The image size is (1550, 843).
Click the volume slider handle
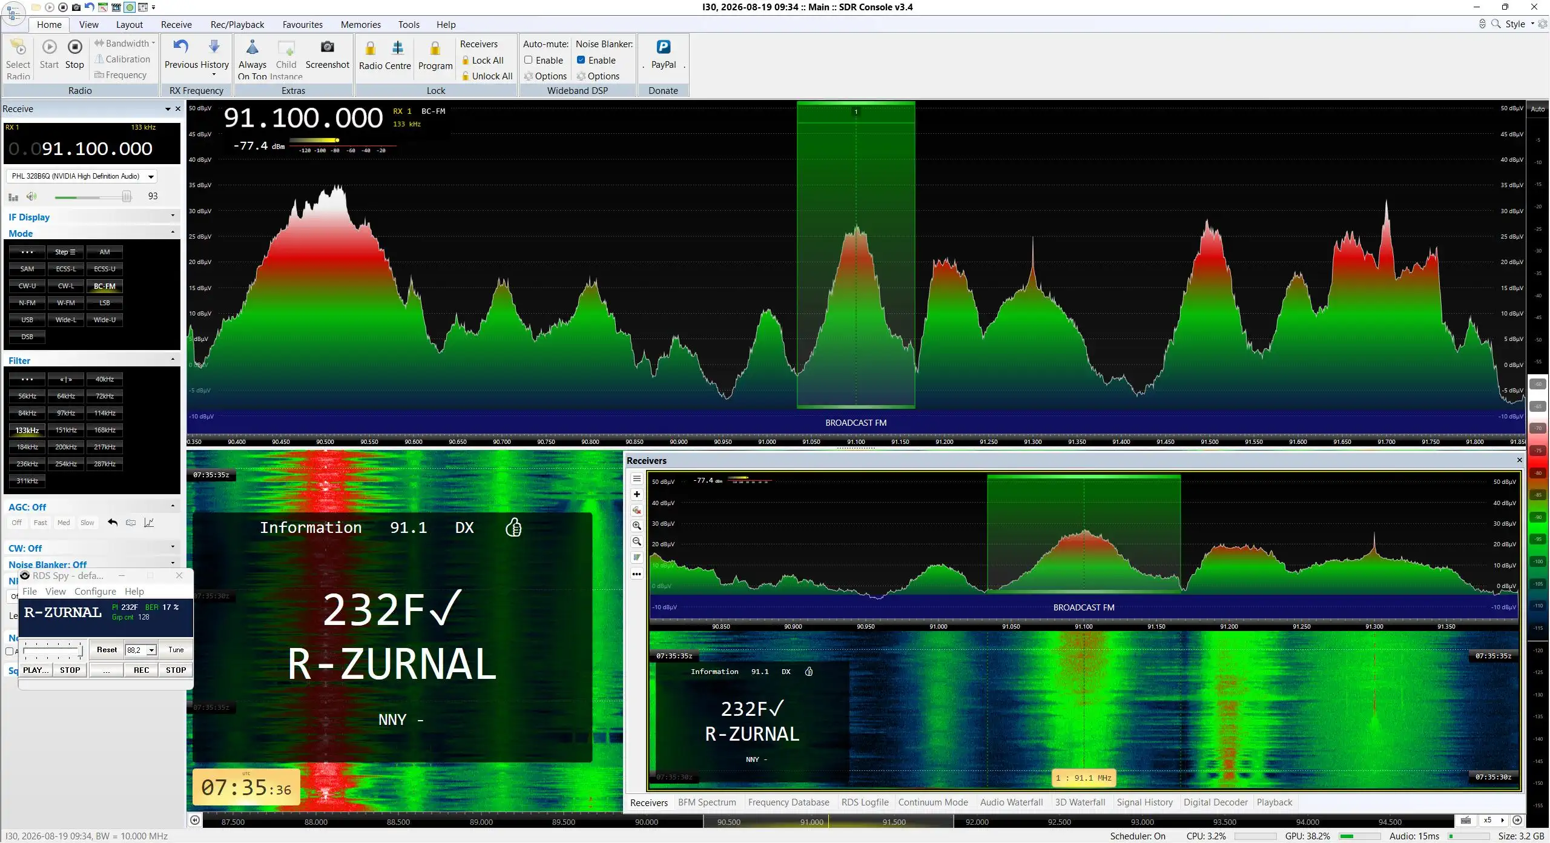point(127,196)
